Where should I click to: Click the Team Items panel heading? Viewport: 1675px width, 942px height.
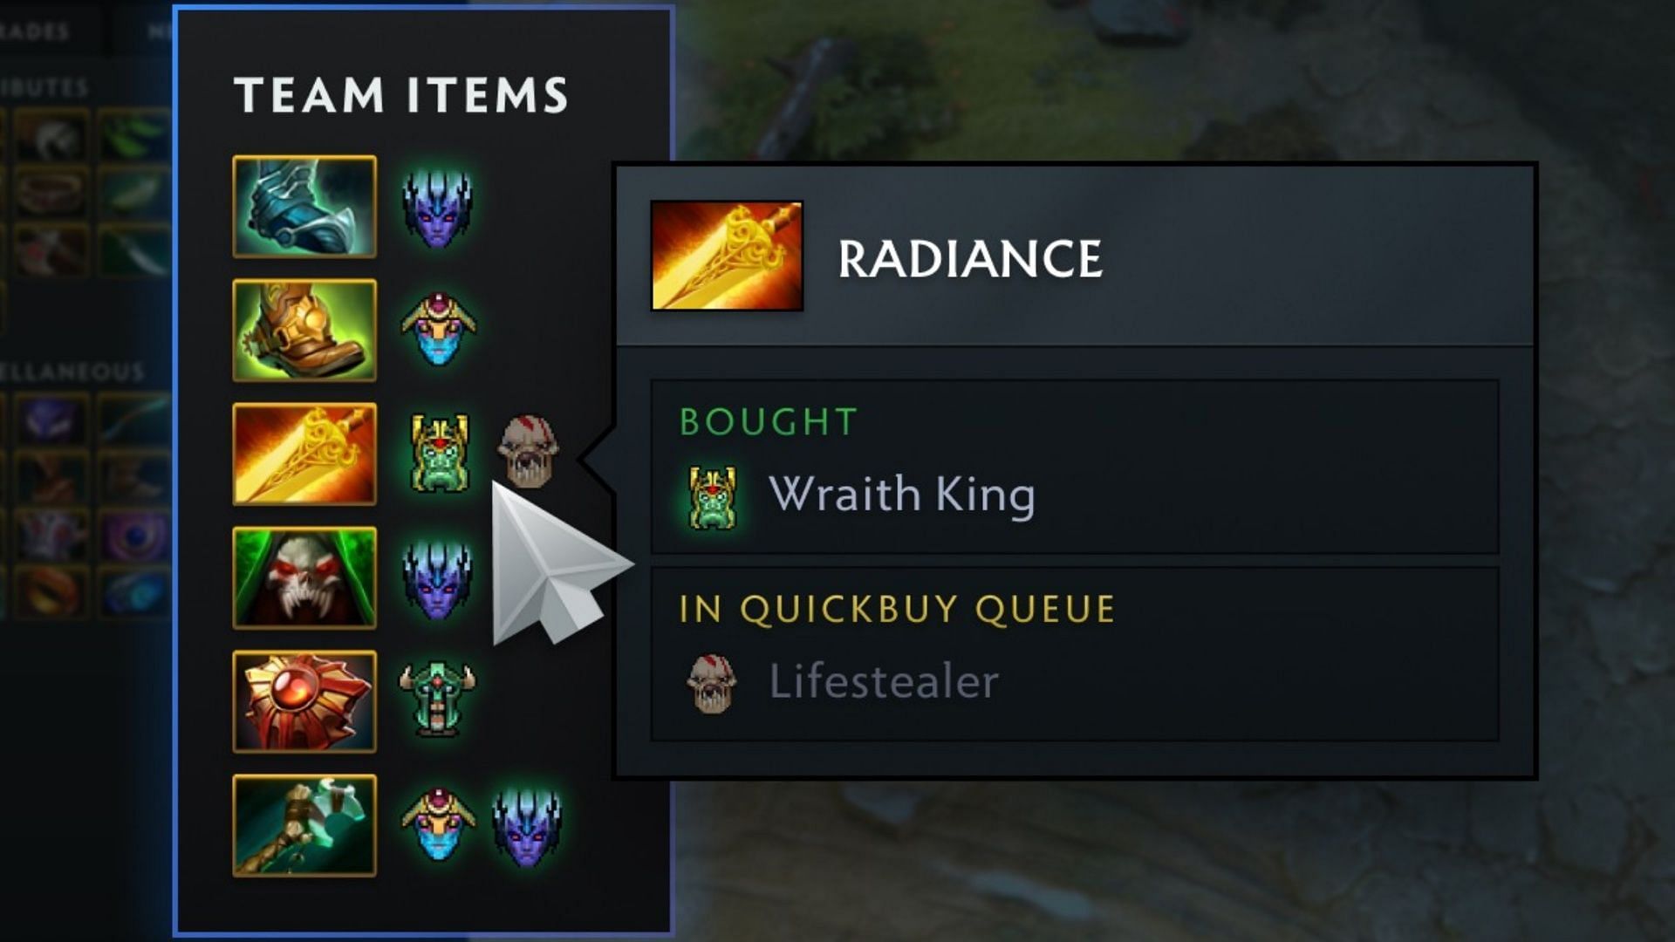(x=401, y=95)
